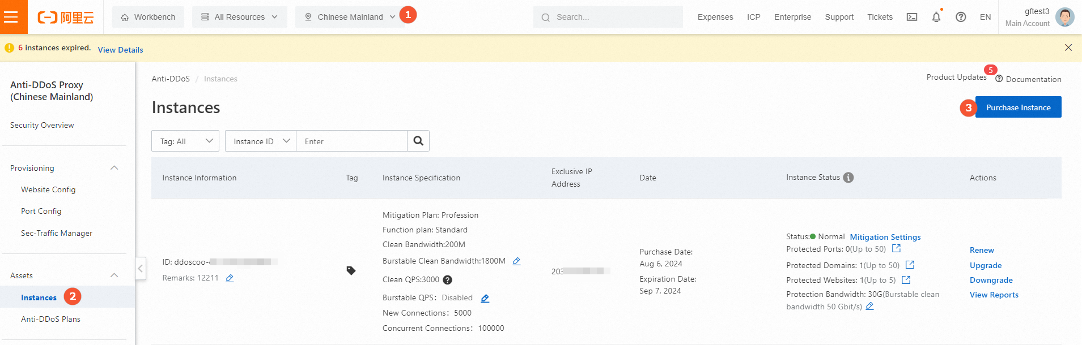
Task: Open the View Details link
Action: point(120,50)
